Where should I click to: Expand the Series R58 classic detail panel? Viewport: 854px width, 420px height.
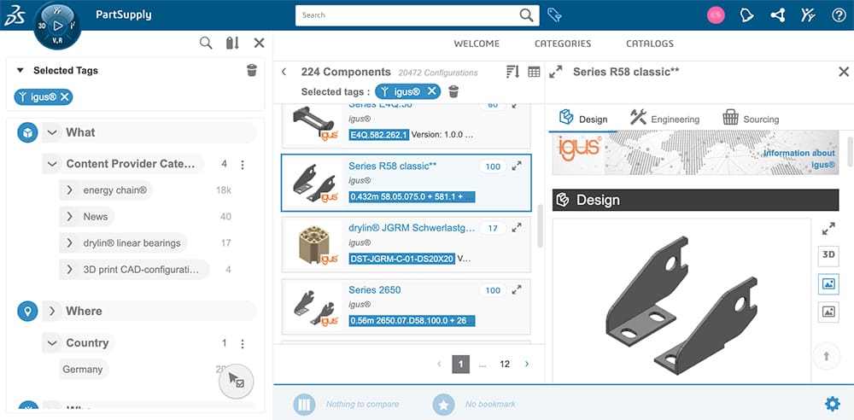[x=556, y=72]
